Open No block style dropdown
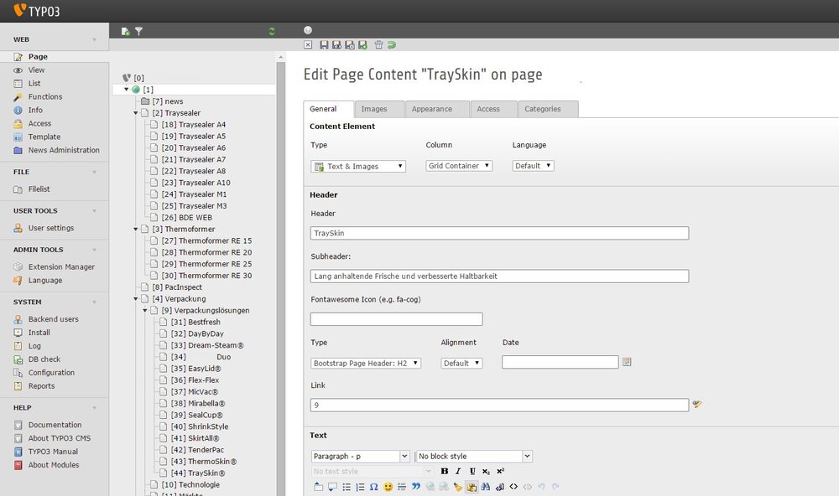Image resolution: width=839 pixels, height=496 pixels. (x=474, y=456)
